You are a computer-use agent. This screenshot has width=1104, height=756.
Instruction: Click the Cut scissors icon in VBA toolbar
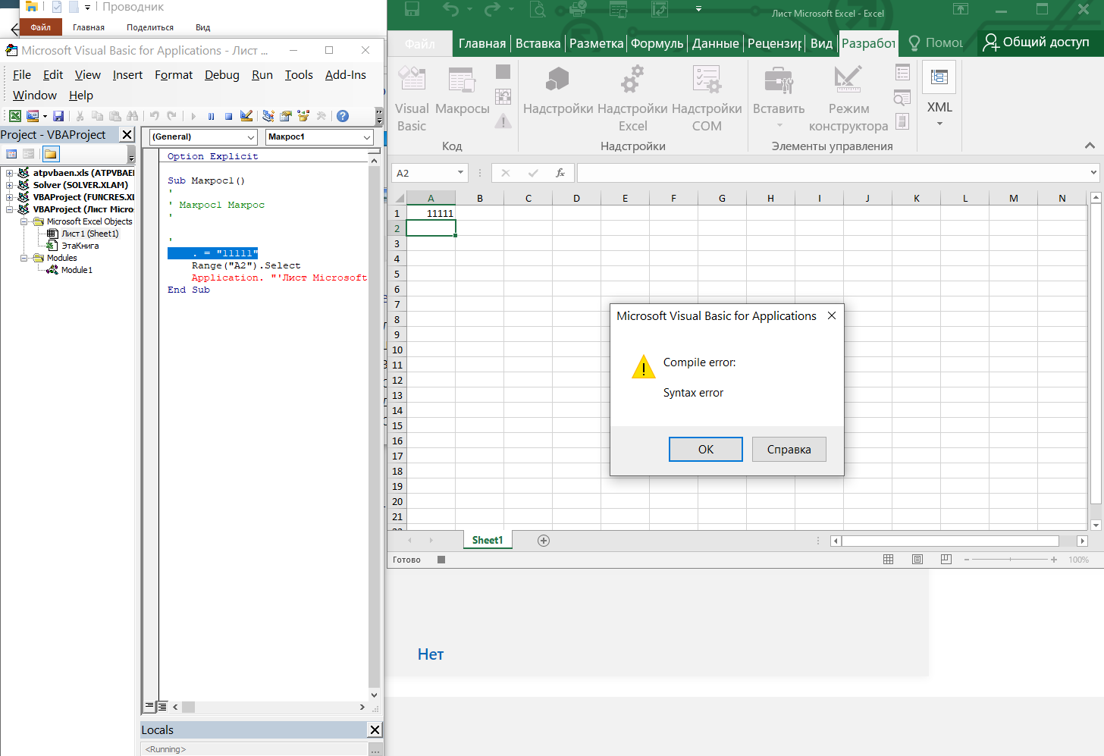(80, 116)
